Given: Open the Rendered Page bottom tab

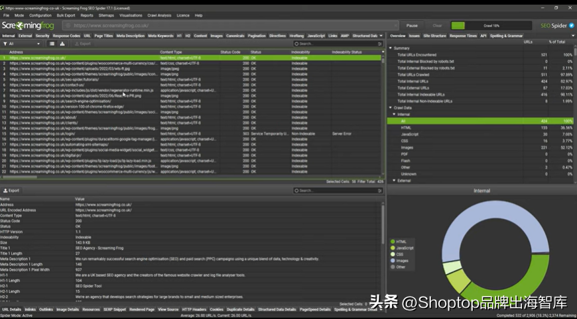Looking at the screenshot, I should pyautogui.click(x=142, y=310).
